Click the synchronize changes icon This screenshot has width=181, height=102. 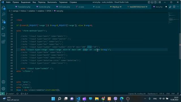18,93
